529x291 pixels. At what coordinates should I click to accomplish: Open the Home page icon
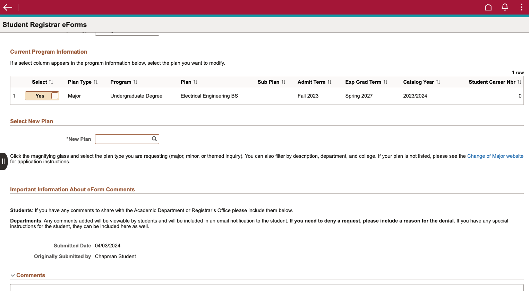[x=488, y=7]
